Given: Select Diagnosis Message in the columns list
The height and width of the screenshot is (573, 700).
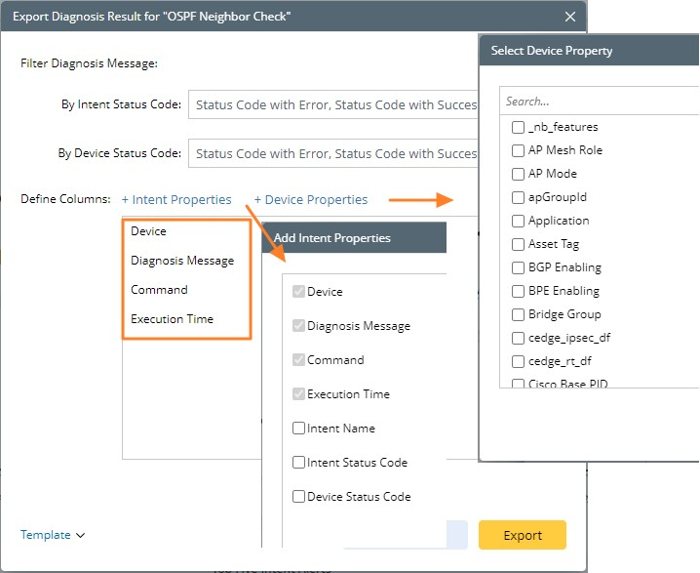Looking at the screenshot, I should tap(182, 261).
